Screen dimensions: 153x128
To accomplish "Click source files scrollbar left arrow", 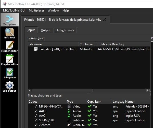I will coord(30,90).
